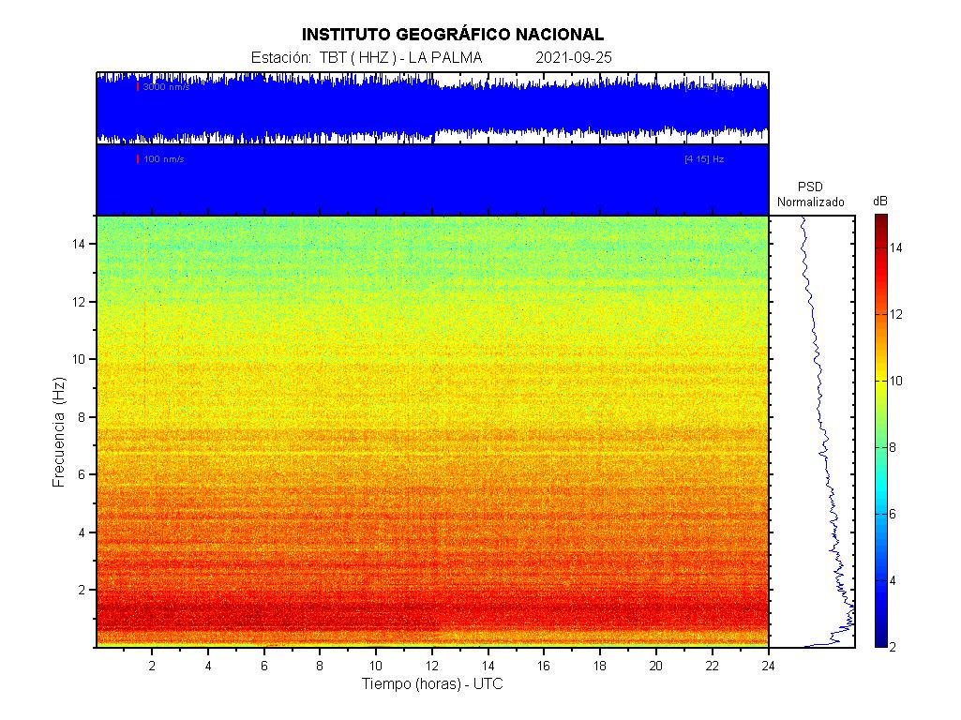Viewport: 961px width, 720px height.
Task: Click the [4 15] Hz filter label
Action: (x=703, y=158)
